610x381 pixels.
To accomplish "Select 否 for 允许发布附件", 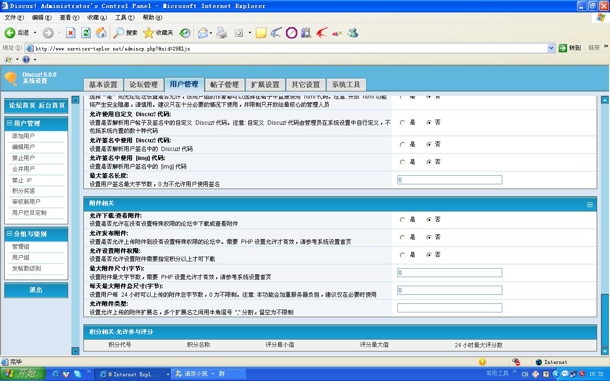I will pyautogui.click(x=429, y=237).
